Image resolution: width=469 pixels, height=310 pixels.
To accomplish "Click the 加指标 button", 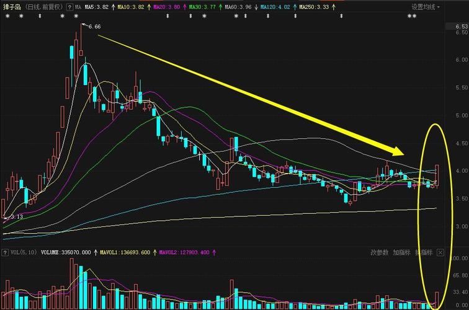I will (401, 252).
